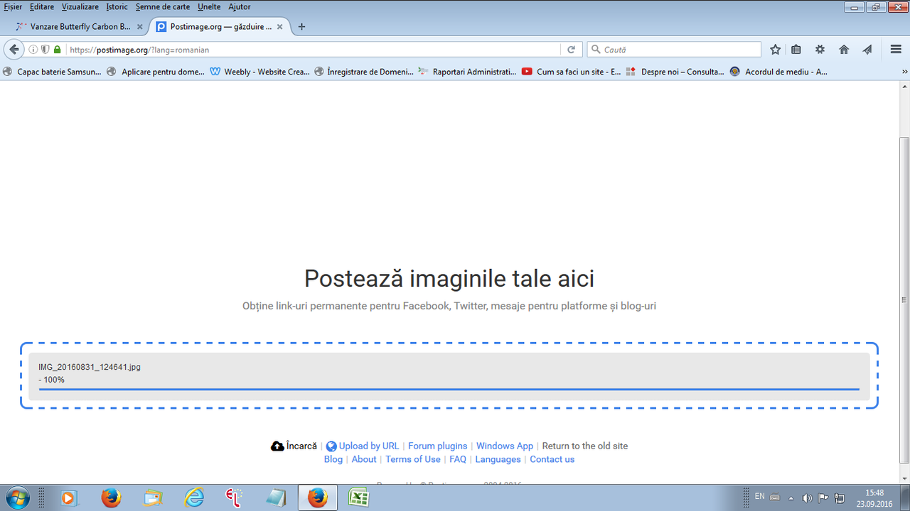Click the cloud upload icon near Încarcă
Screen dimensions: 910x511
[277, 446]
